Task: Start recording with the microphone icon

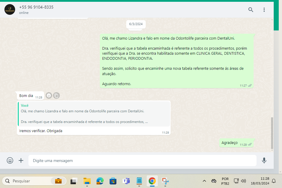Action: point(264,161)
